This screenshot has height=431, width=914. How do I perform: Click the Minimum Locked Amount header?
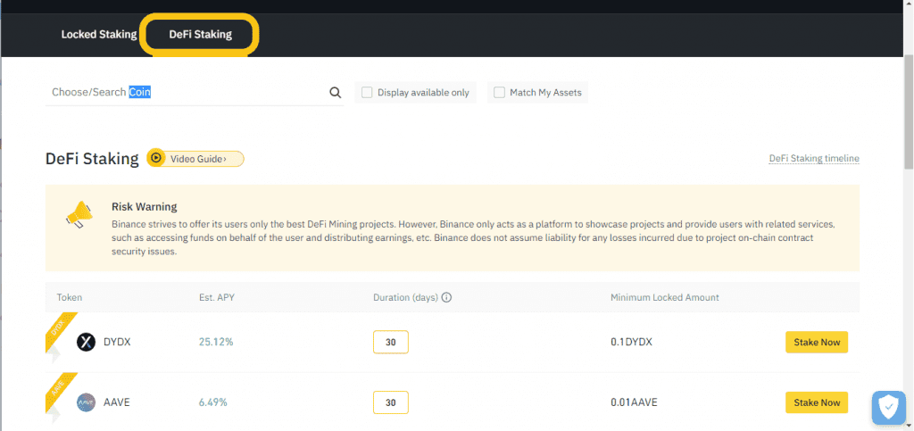[x=664, y=297]
